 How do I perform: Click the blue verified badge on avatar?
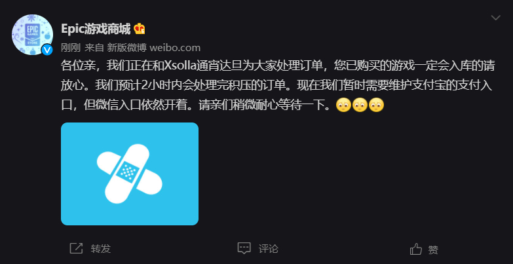tap(47, 50)
